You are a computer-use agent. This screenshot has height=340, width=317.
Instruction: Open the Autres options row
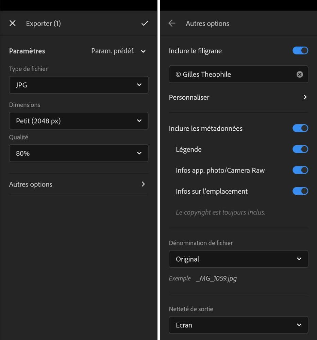[79, 184]
